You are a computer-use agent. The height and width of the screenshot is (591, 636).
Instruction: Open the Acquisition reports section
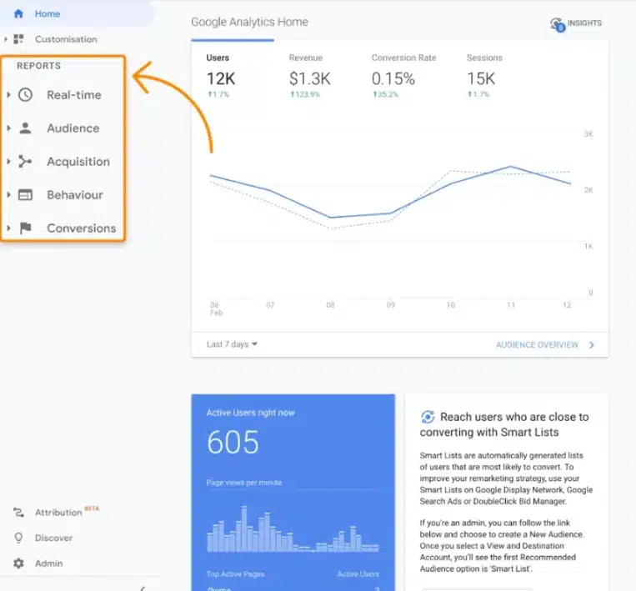(x=78, y=162)
